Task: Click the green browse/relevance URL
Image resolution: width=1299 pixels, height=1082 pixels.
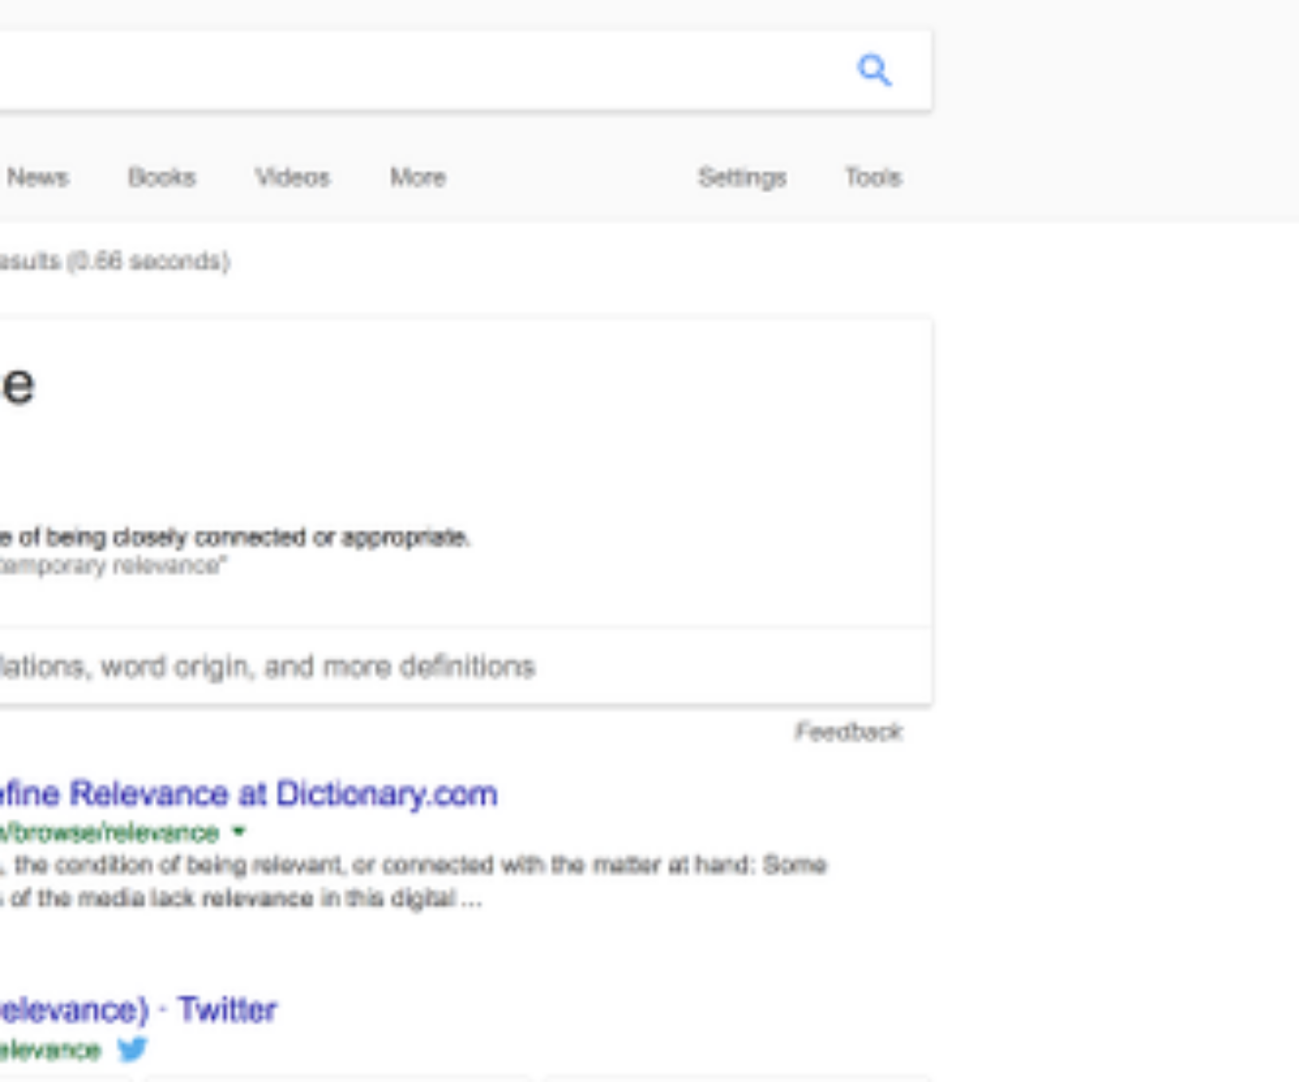Action: coord(109,833)
